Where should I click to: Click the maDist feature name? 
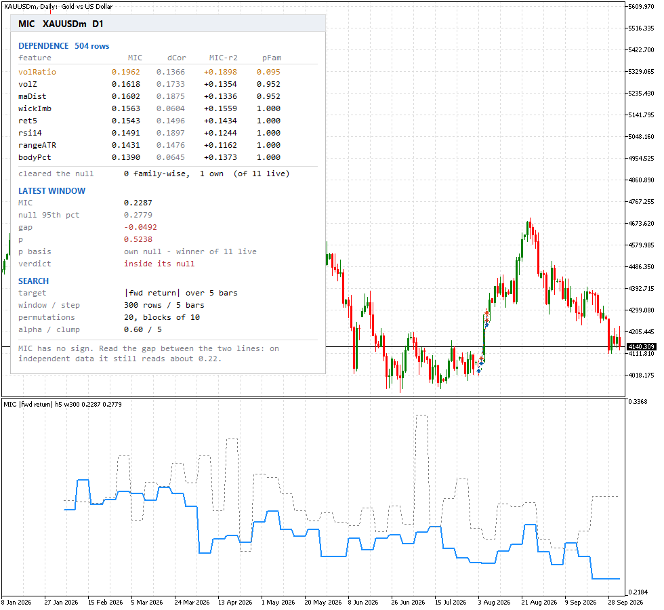[x=33, y=96]
